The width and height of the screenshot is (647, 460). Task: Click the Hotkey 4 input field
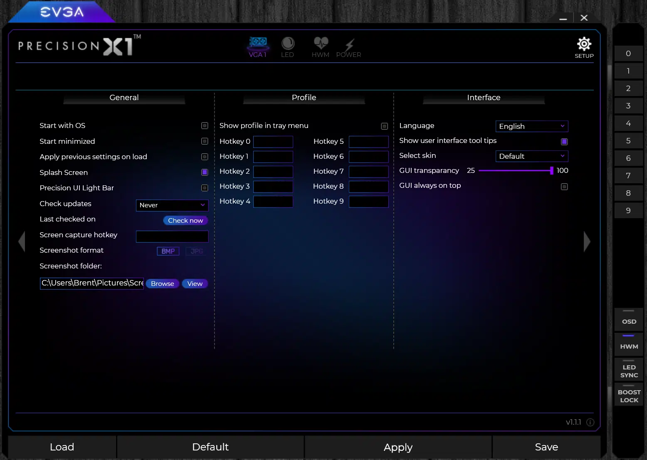pyautogui.click(x=273, y=202)
